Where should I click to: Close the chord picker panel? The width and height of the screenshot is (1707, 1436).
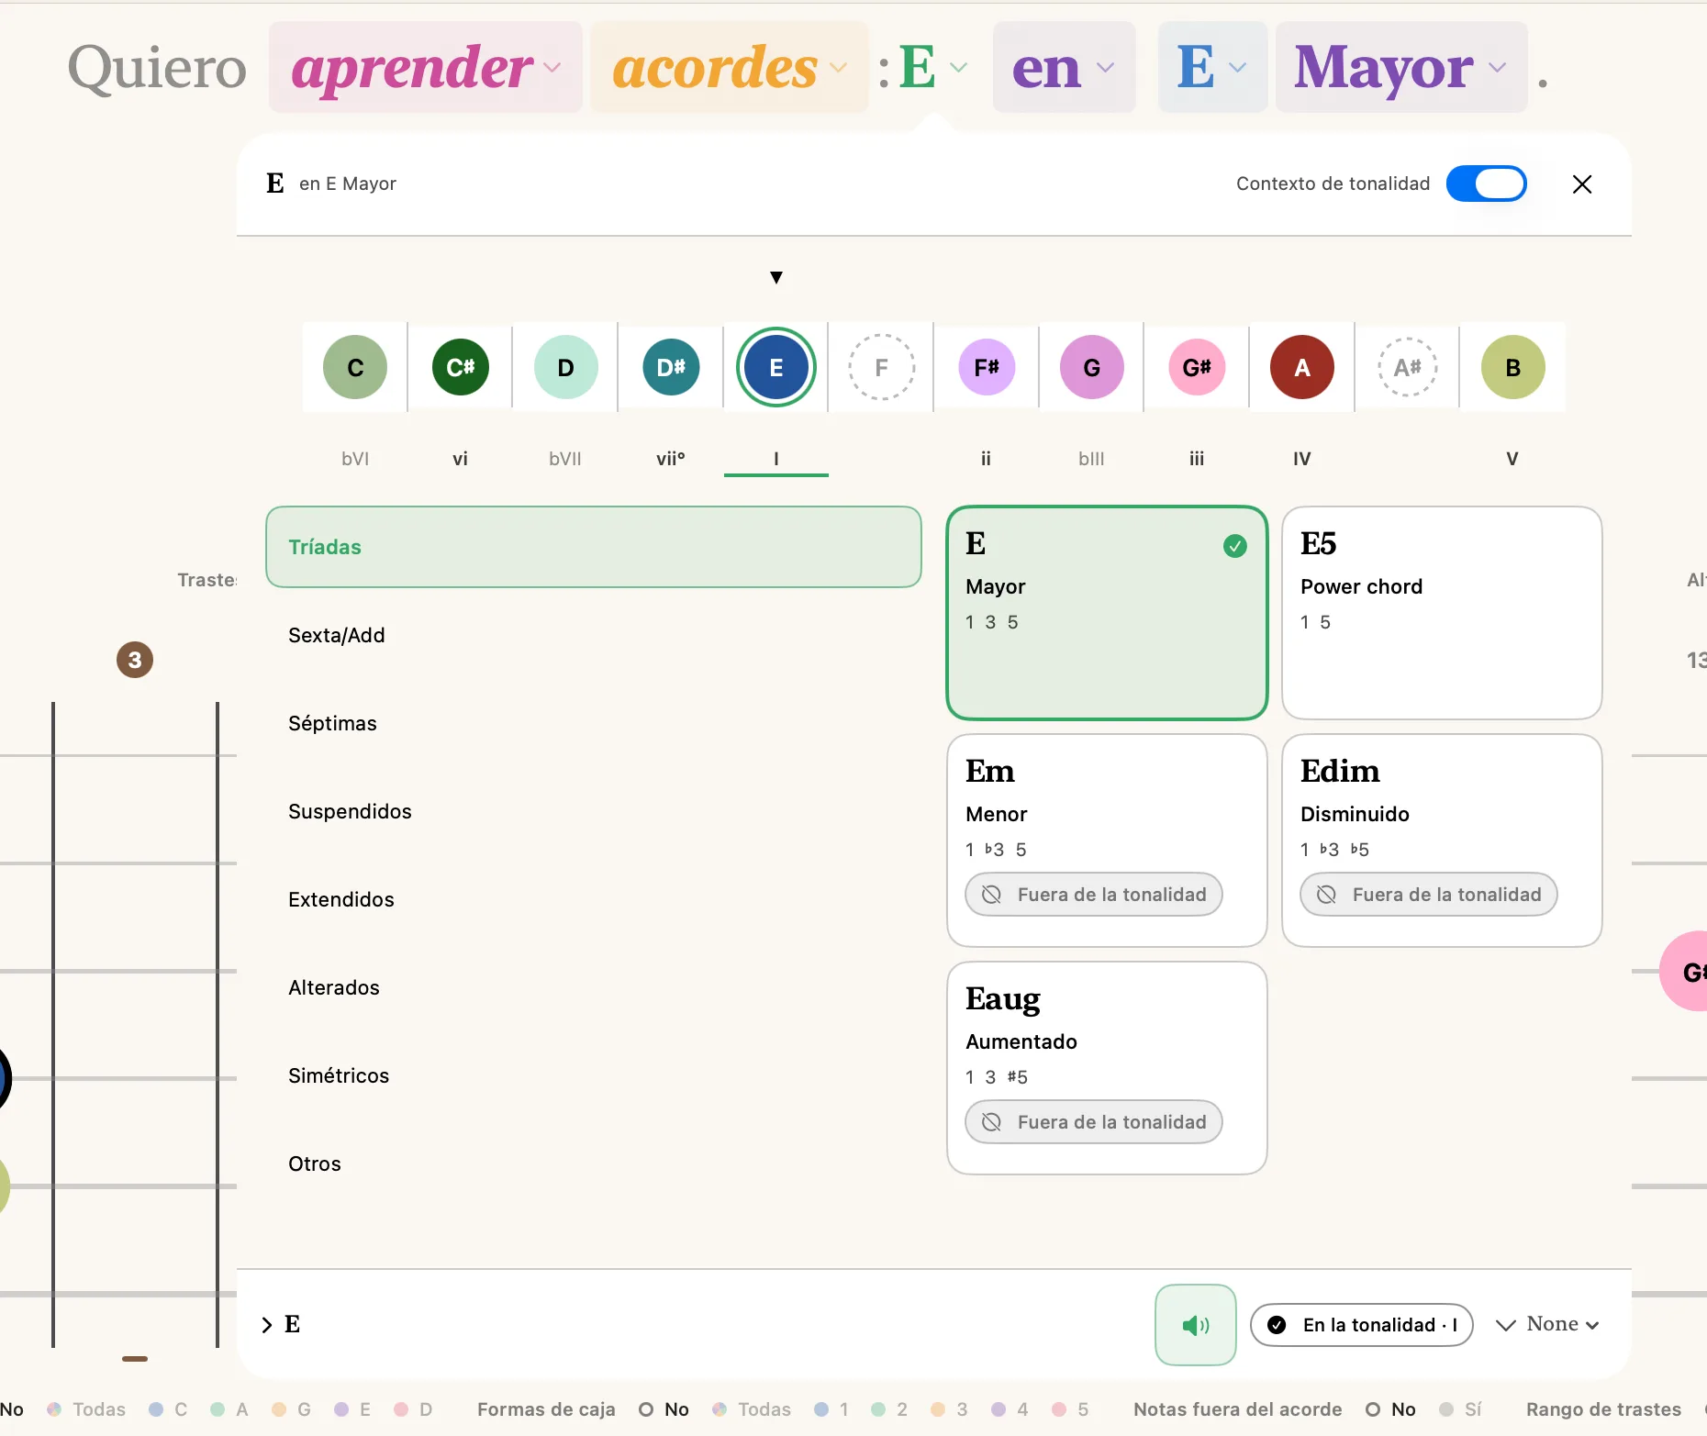1582,184
